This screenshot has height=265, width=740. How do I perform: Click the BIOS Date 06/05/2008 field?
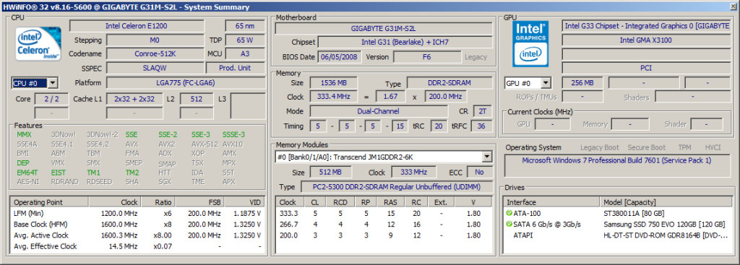(x=340, y=57)
